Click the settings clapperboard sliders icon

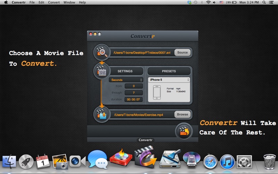pos(102,71)
